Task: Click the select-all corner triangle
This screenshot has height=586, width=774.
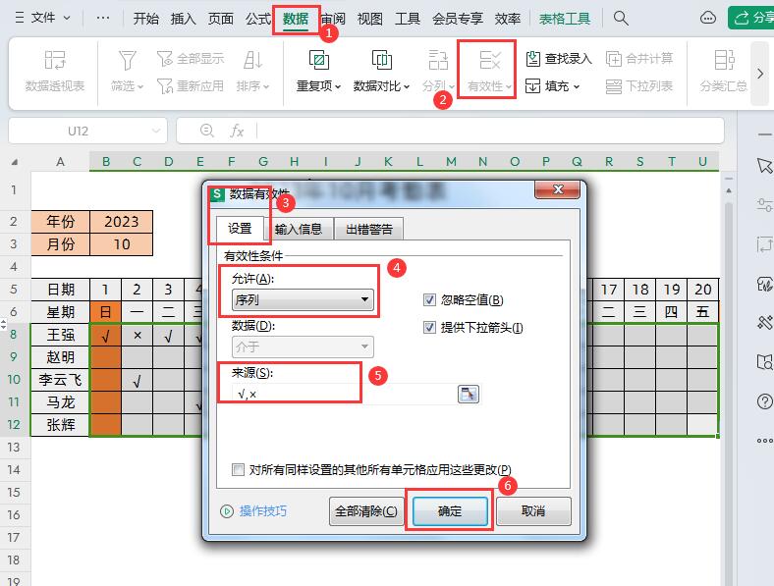Action: point(15,162)
